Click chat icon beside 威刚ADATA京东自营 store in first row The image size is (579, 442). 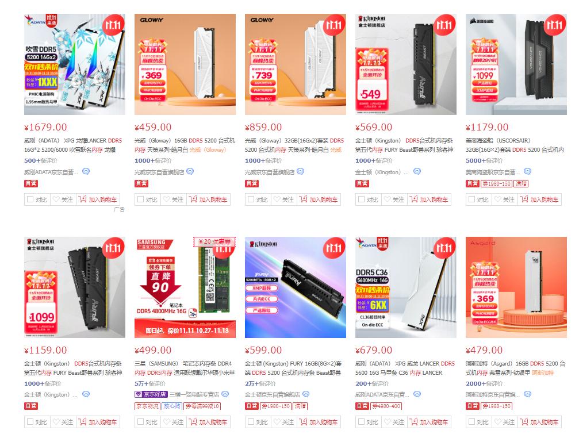pos(86,171)
